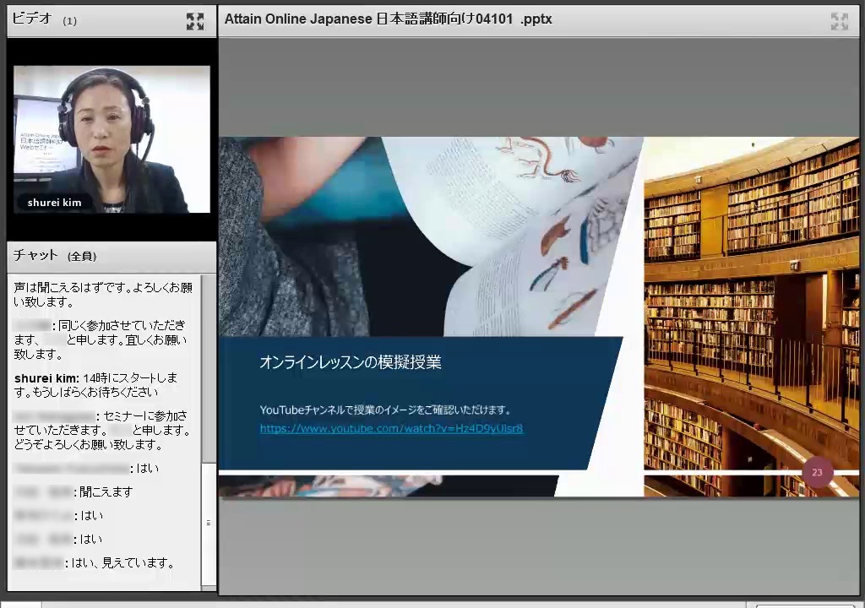This screenshot has width=865, height=608.
Task: Select the はい、見えています chat message
Action: coord(122,562)
